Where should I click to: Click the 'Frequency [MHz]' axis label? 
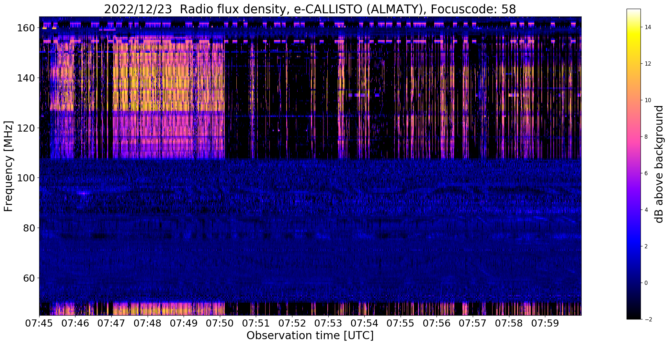8,166
